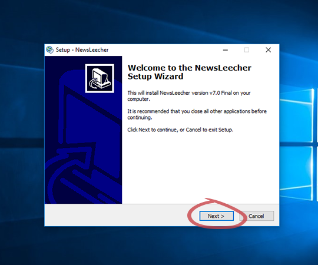Click the gray footer bar left of Next

[x=115, y=216]
